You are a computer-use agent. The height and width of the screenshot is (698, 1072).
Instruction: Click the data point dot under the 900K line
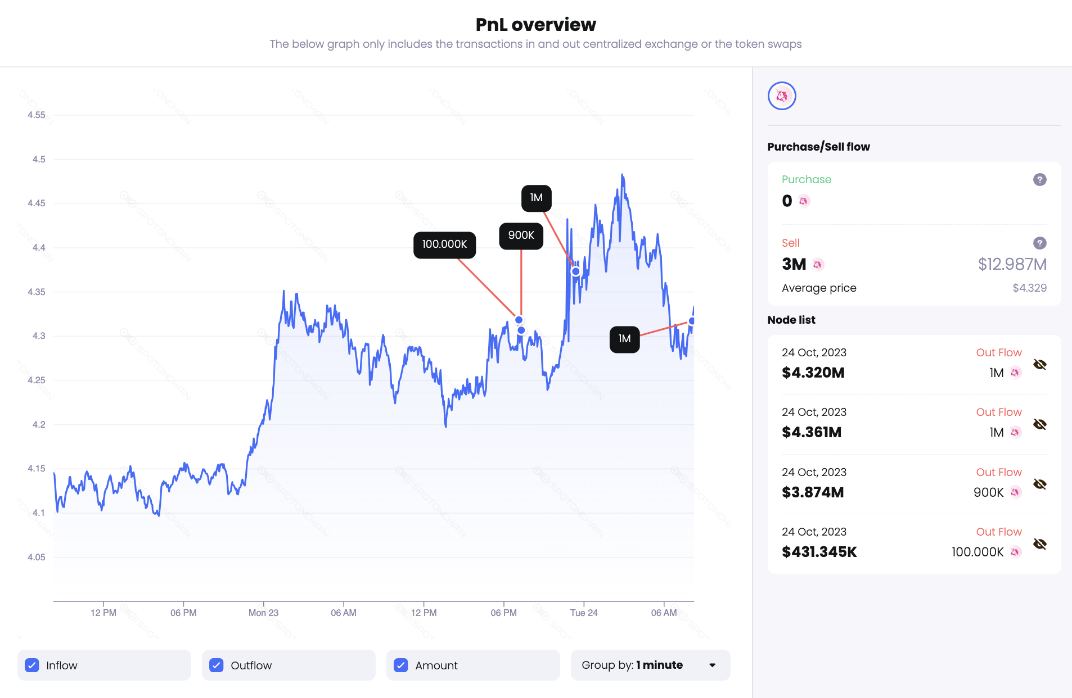[x=521, y=330]
